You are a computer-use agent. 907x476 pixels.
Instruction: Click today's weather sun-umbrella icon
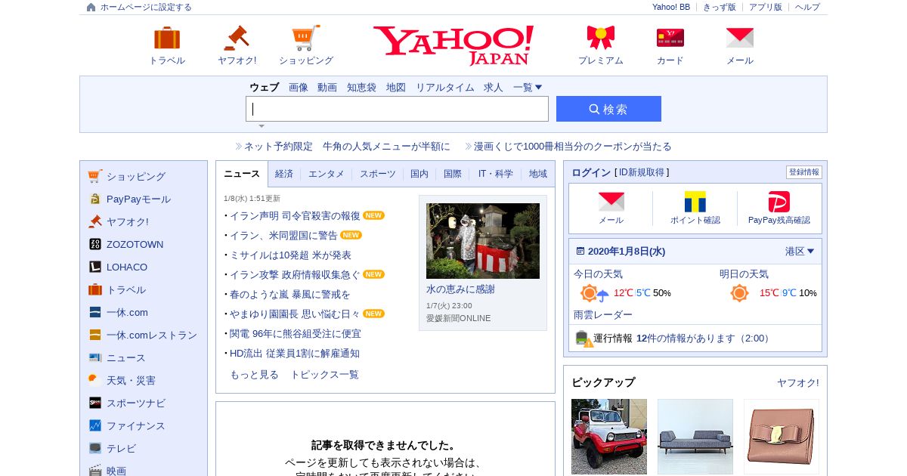pyautogui.click(x=594, y=293)
